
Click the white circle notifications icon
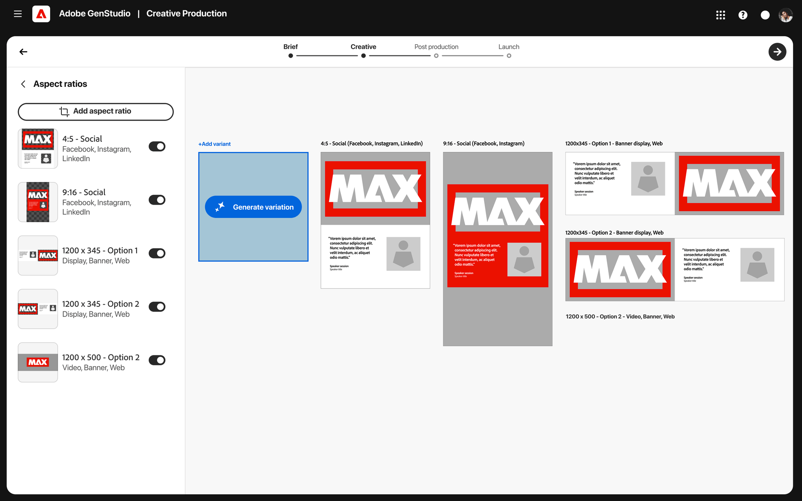[x=765, y=15]
